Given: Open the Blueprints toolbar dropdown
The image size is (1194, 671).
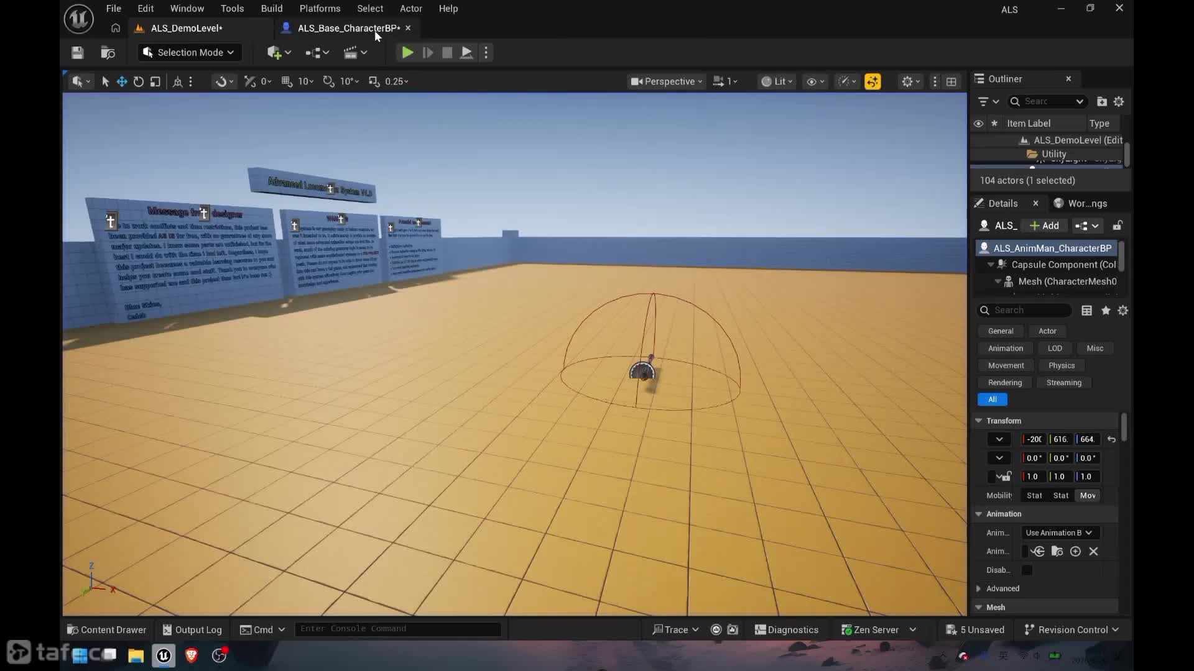Looking at the screenshot, I should (317, 53).
